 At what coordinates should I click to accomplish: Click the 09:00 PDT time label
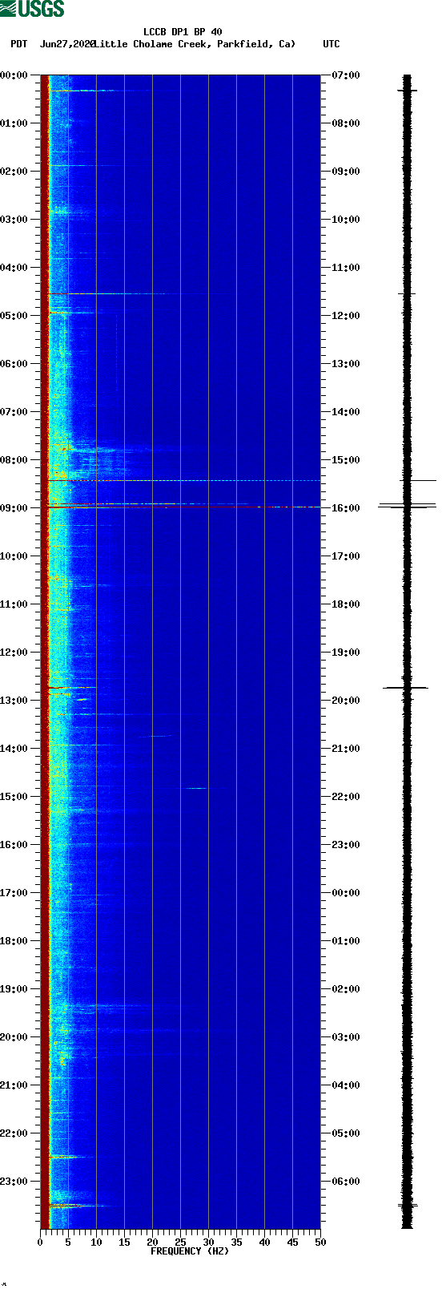[14, 508]
